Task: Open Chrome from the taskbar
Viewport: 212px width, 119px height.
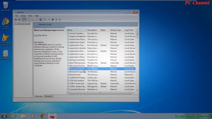Action: 43,116
